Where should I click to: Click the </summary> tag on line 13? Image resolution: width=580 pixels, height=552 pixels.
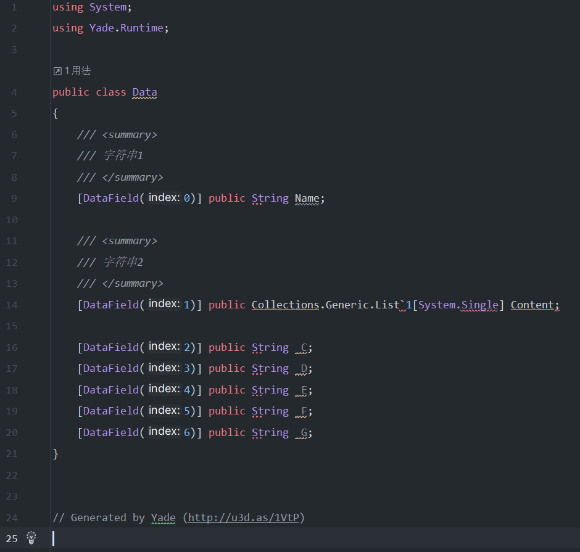pos(133,284)
